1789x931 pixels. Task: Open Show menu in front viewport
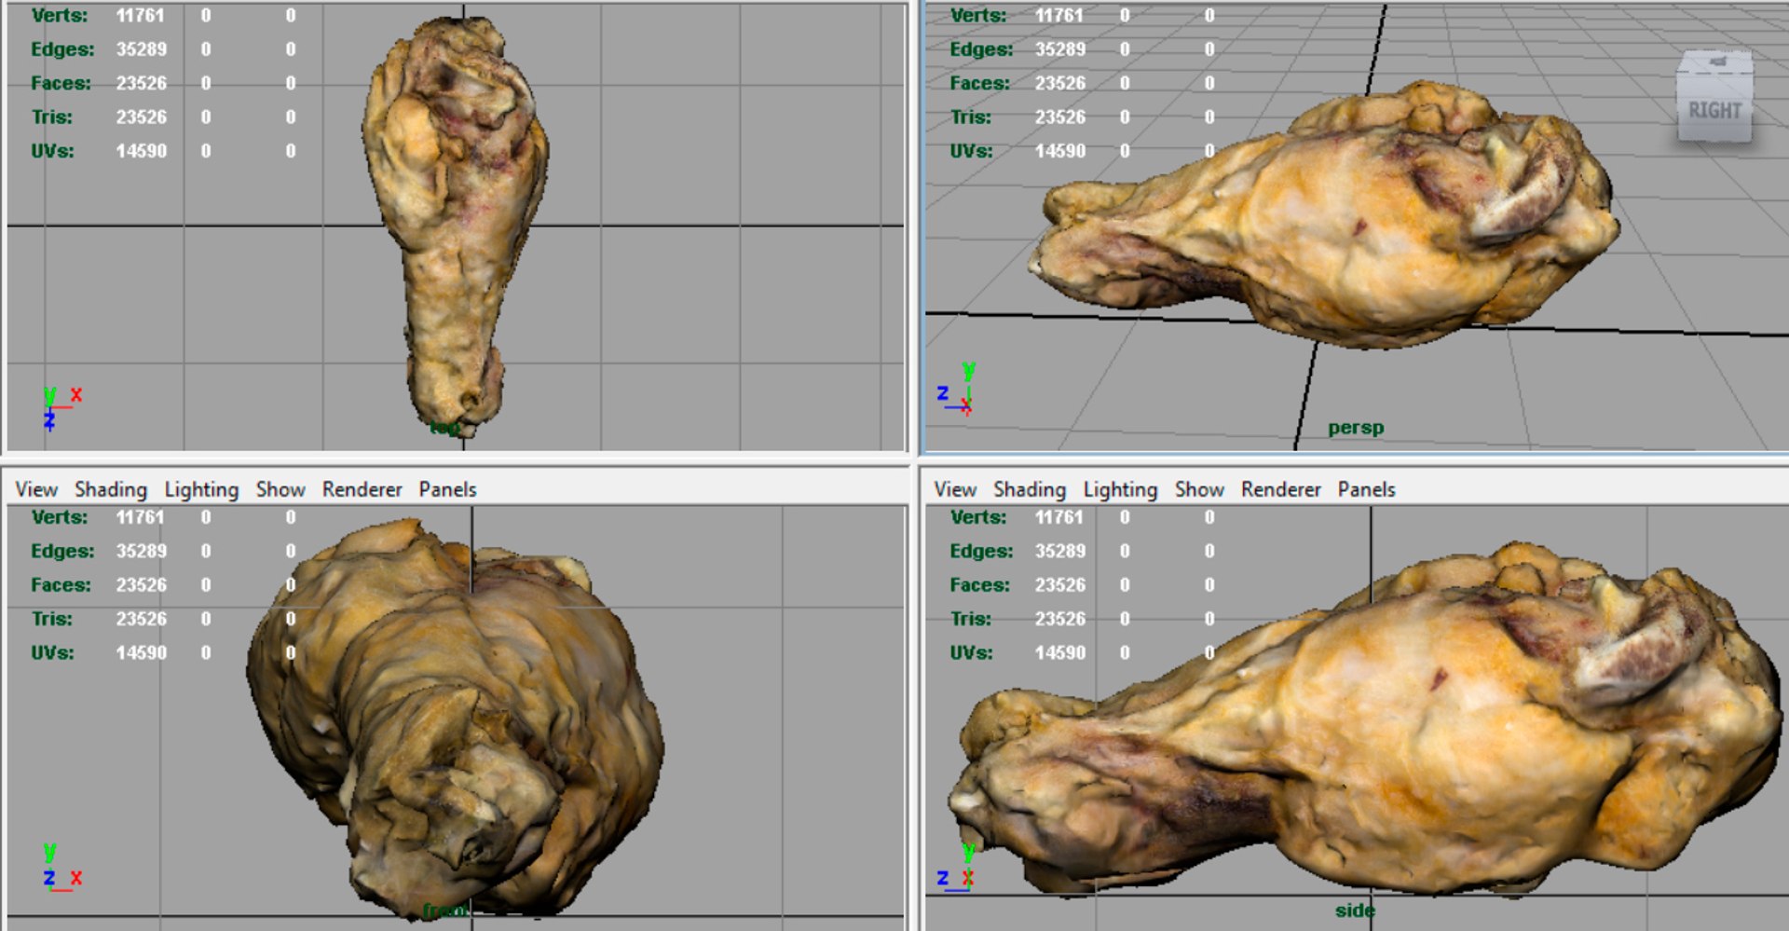click(x=280, y=489)
